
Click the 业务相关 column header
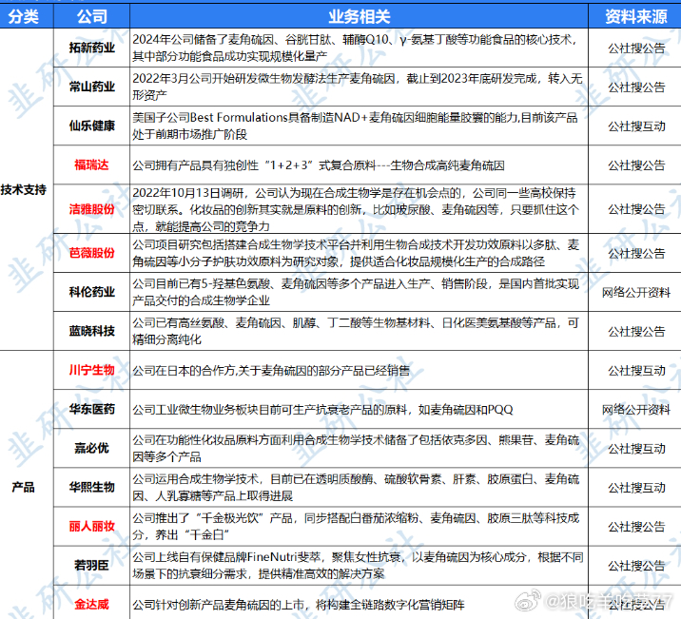coord(359,16)
